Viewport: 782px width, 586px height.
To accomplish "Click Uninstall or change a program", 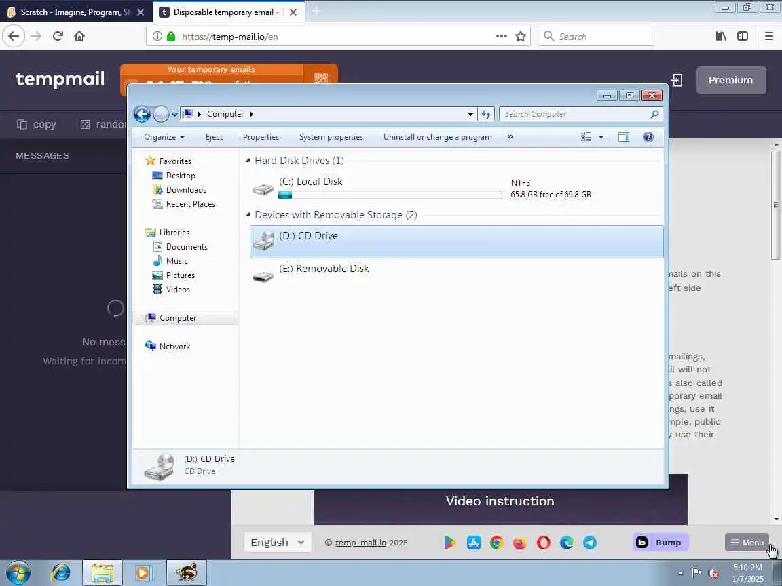I will [437, 137].
